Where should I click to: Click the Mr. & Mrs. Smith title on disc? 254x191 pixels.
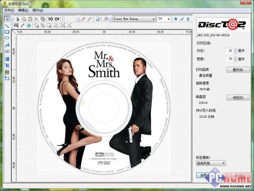[x=104, y=65]
